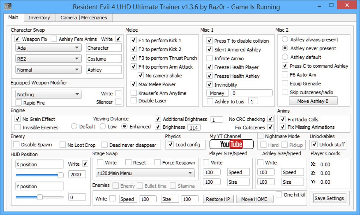The height and width of the screenshot is (215, 360).
Task: Enable Invisible Enemies checkbox
Action: coord(17,127)
